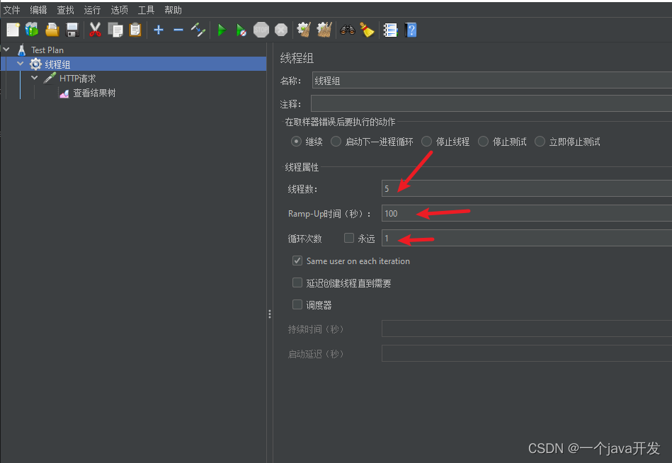Click the gray Stop icon
This screenshot has height=463, width=672.
(261, 30)
